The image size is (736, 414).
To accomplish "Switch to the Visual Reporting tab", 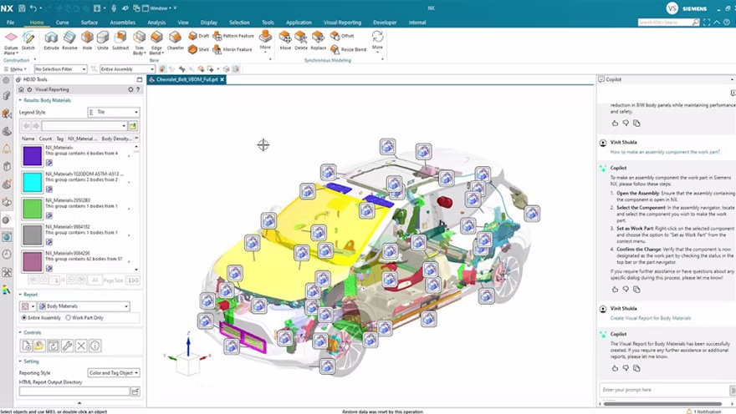I will click(x=342, y=23).
